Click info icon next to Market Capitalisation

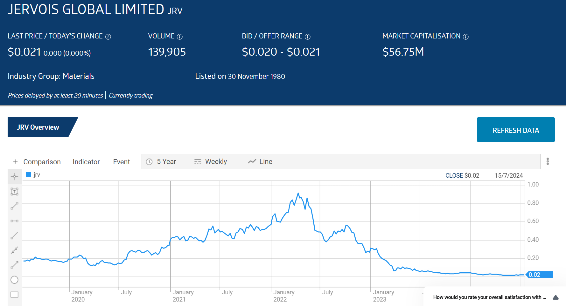466,37
